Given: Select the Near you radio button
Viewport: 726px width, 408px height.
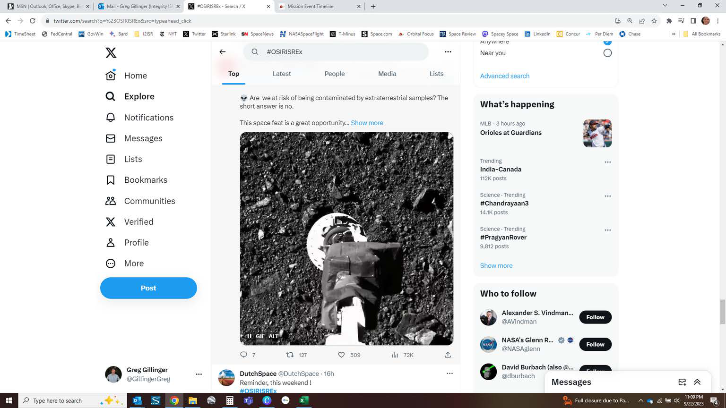Looking at the screenshot, I should click(x=607, y=53).
